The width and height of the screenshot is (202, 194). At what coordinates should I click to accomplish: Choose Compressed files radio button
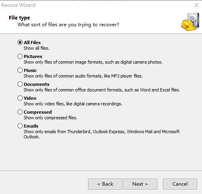(x=20, y=112)
